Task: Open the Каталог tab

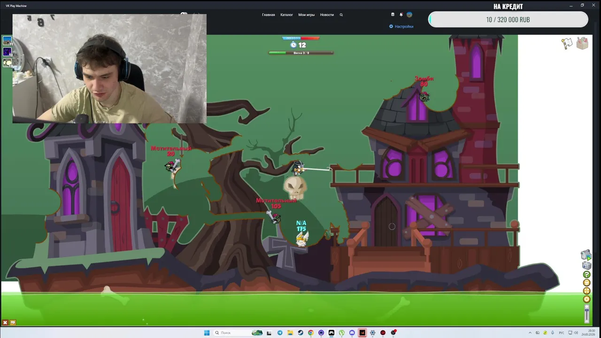Action: (x=286, y=15)
